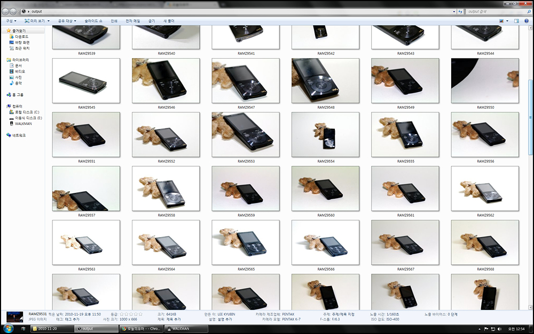Click the volume speaker tray icon
This screenshot has height=334, width=534.
(x=499, y=329)
